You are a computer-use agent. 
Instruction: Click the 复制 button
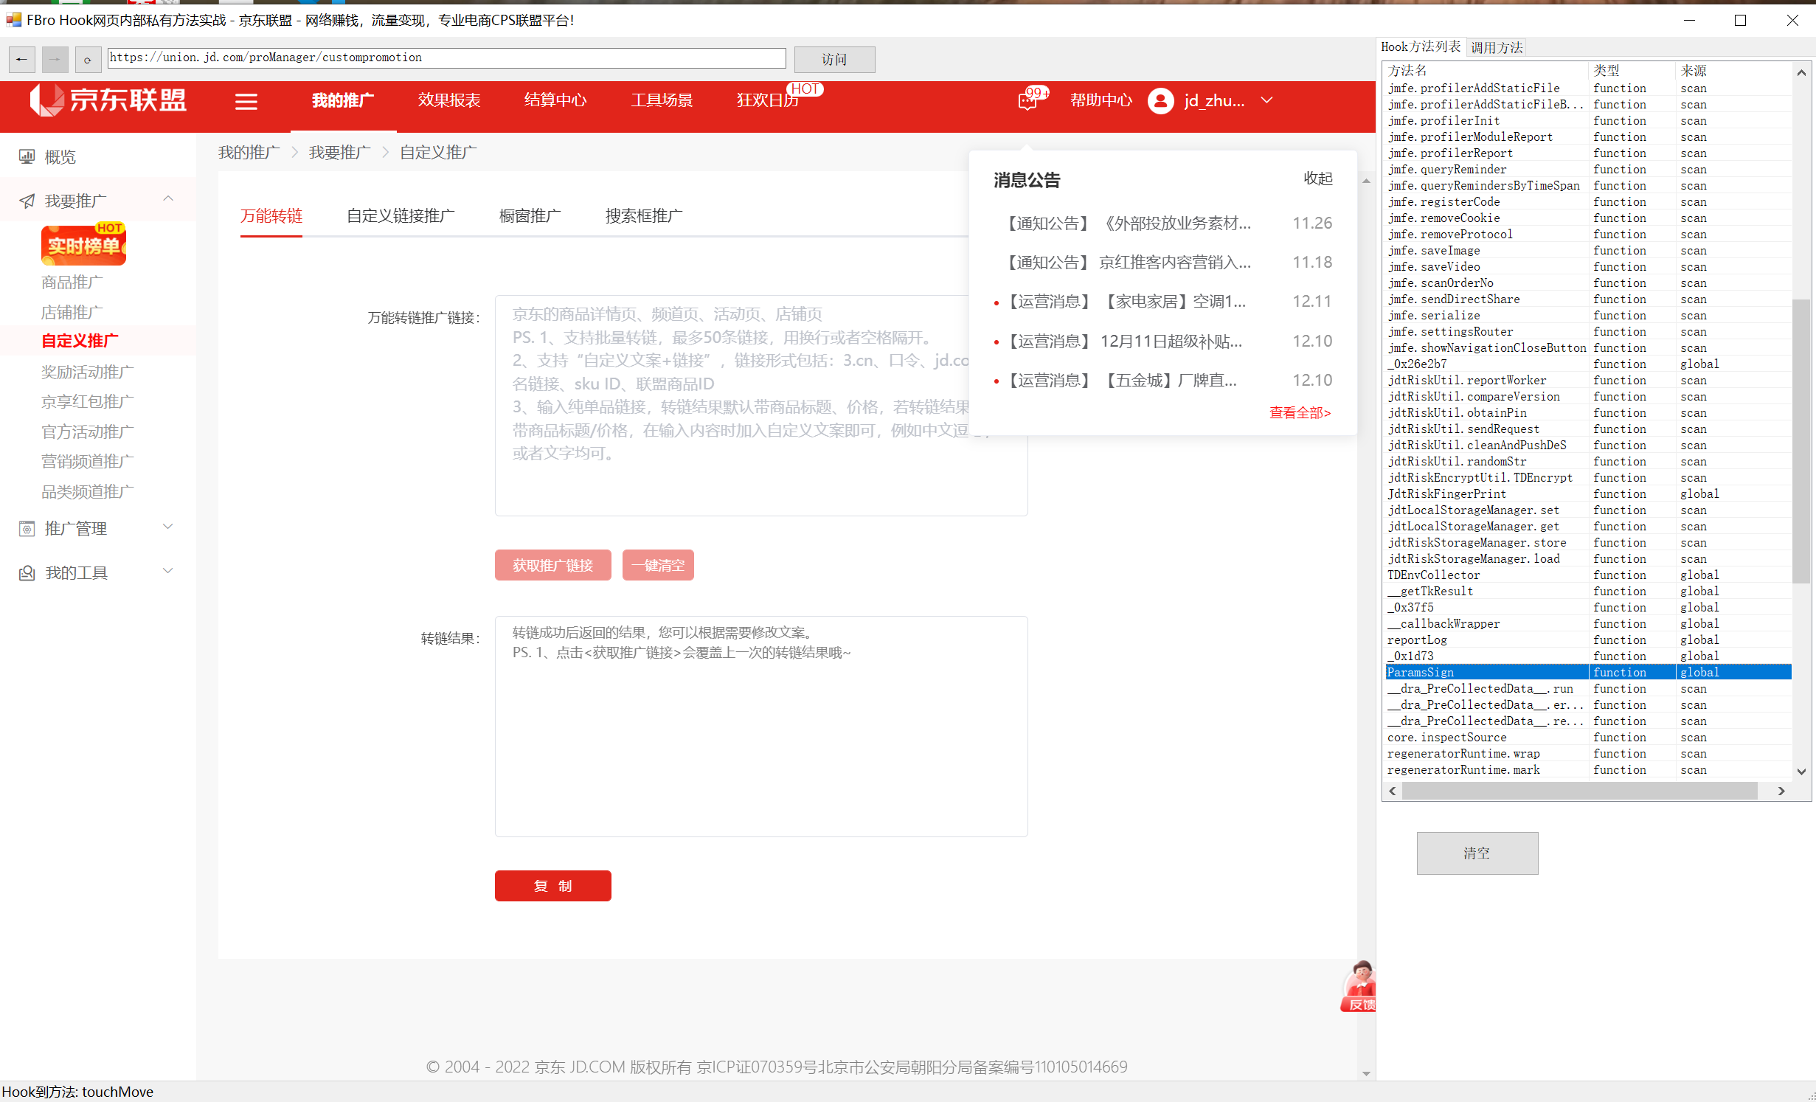[x=553, y=886]
